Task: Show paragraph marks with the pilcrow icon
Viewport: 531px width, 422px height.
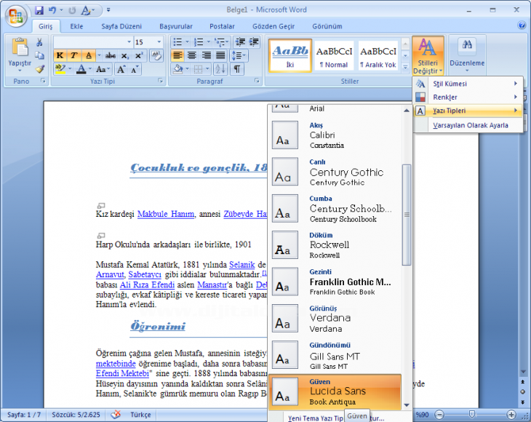Action: click(x=237, y=69)
